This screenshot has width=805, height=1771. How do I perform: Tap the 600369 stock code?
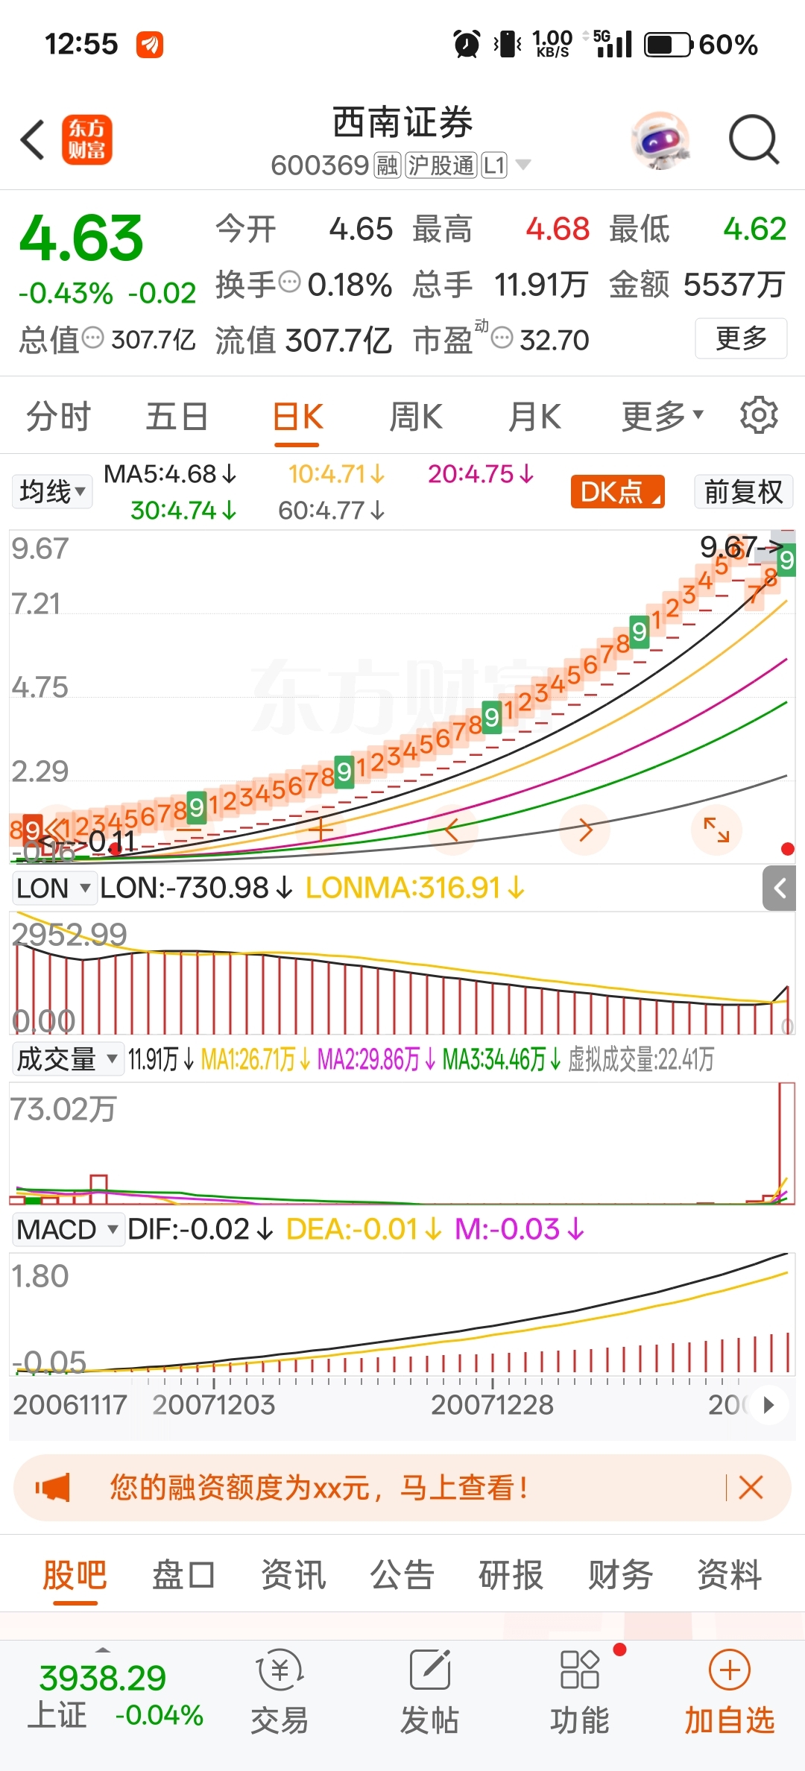point(320,165)
